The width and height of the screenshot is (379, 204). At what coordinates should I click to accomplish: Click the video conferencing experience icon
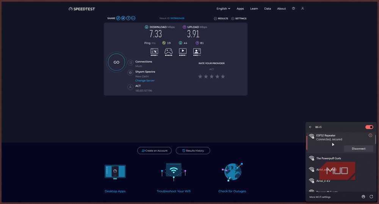pos(197,52)
